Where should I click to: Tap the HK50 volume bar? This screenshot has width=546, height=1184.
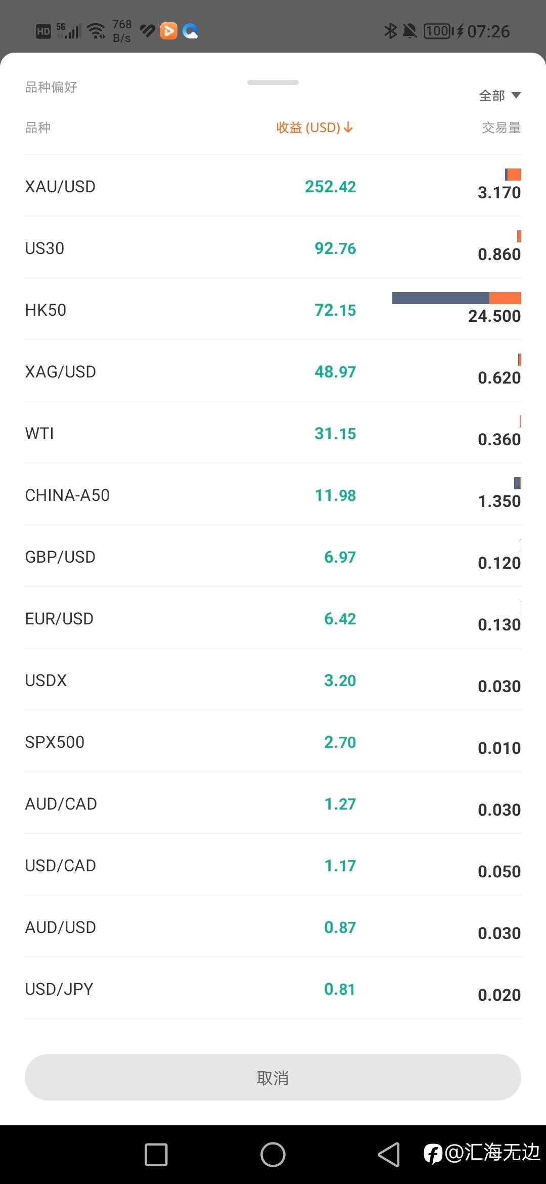(x=456, y=298)
